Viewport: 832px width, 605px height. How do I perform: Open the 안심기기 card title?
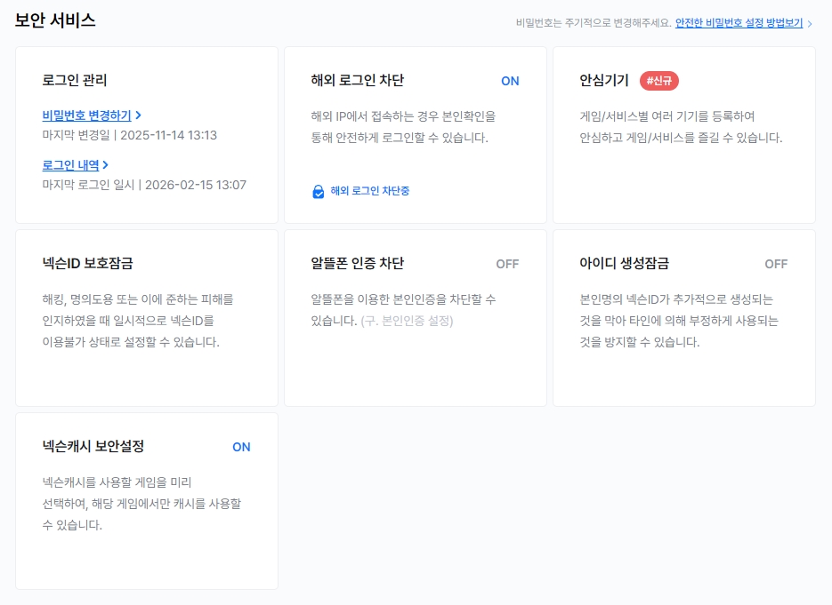click(x=604, y=81)
